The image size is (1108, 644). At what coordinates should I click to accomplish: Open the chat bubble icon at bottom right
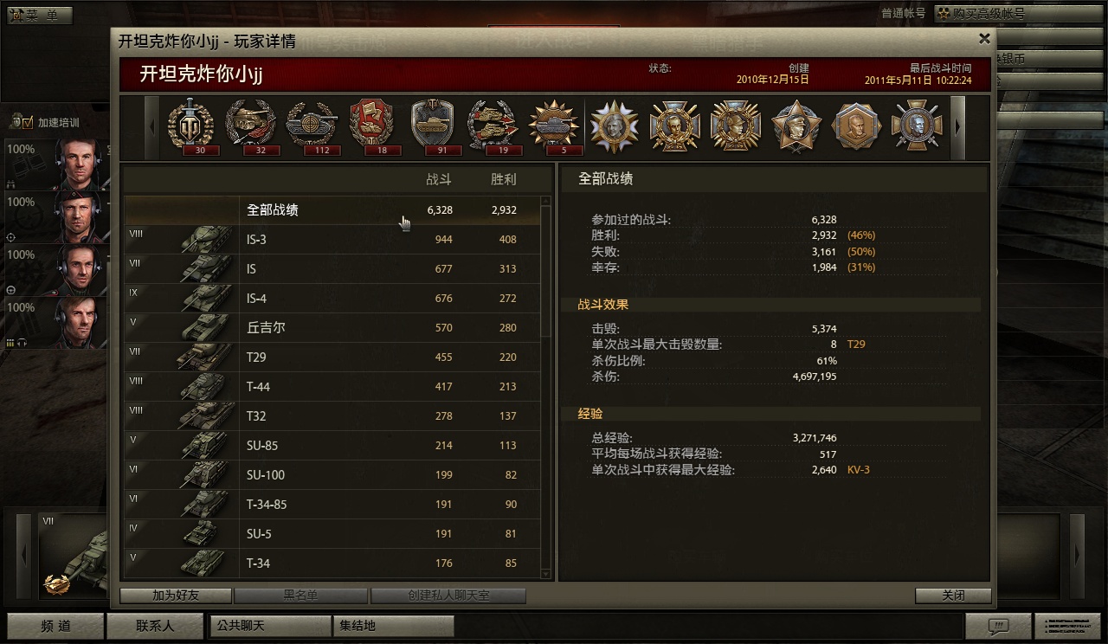[x=998, y=626]
